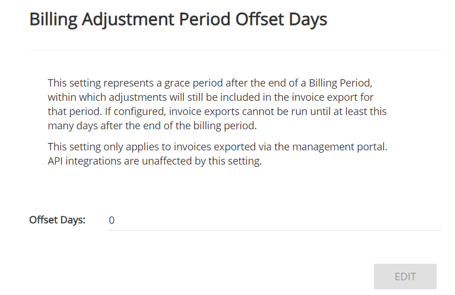
Task: Select the Offset Days label
Action: (57, 220)
